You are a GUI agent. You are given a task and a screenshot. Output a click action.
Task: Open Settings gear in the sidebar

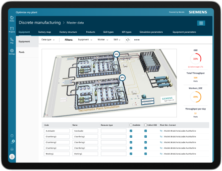(12, 52)
